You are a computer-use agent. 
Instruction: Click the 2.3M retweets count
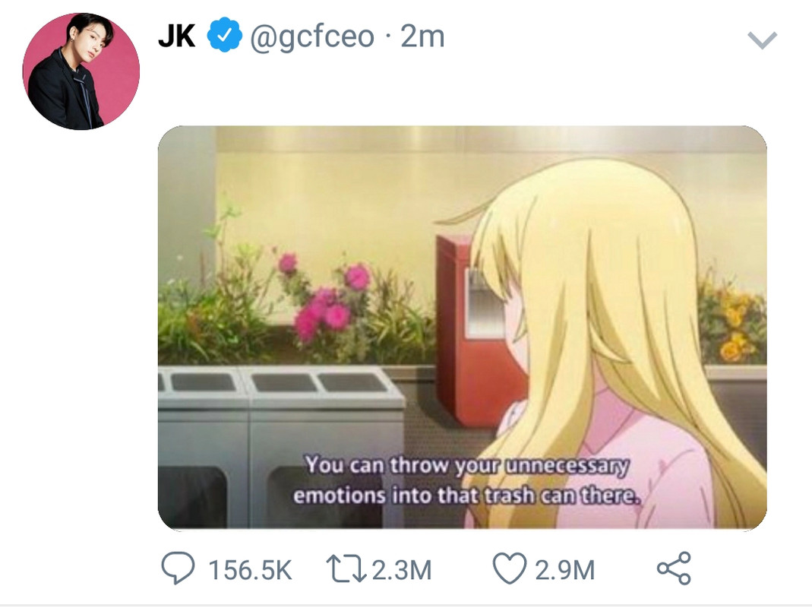402,570
